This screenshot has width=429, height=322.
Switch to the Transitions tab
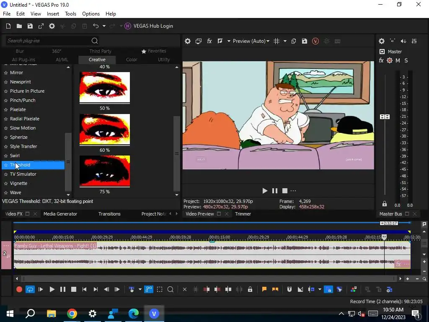coord(109,214)
